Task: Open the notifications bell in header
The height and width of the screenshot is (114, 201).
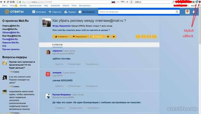Action: (x=194, y=12)
